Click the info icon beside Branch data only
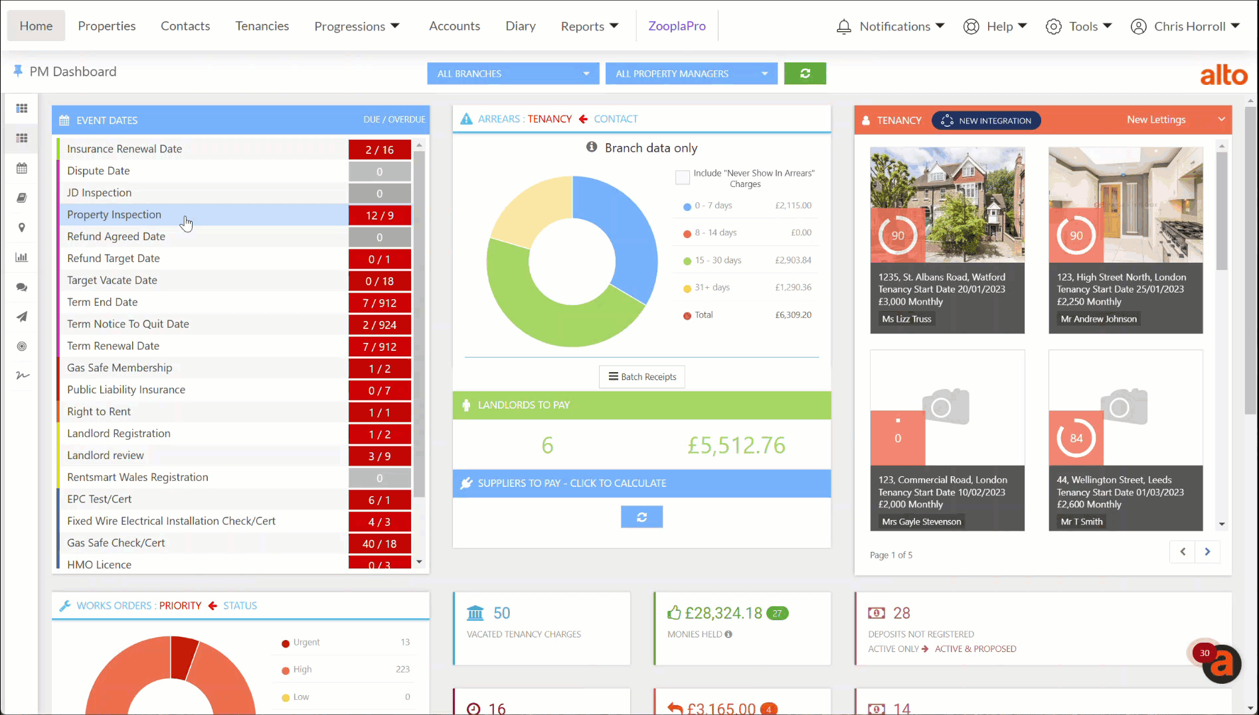The height and width of the screenshot is (715, 1259). click(592, 147)
